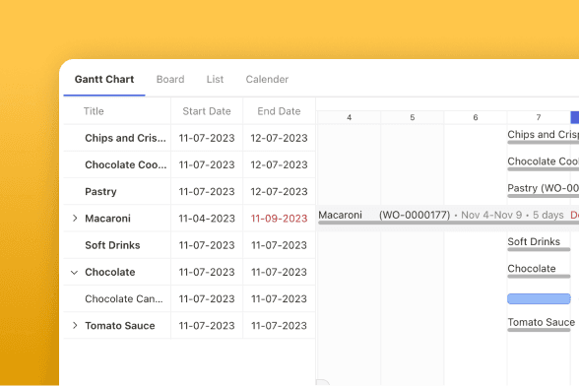Collapse the Chocolate row
The width and height of the screenshot is (579, 386).
pos(74,272)
